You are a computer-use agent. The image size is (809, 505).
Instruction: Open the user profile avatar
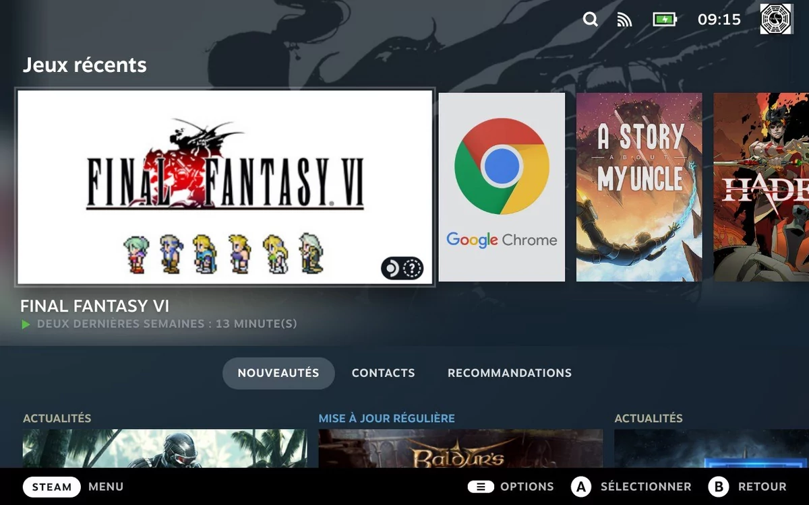point(777,19)
